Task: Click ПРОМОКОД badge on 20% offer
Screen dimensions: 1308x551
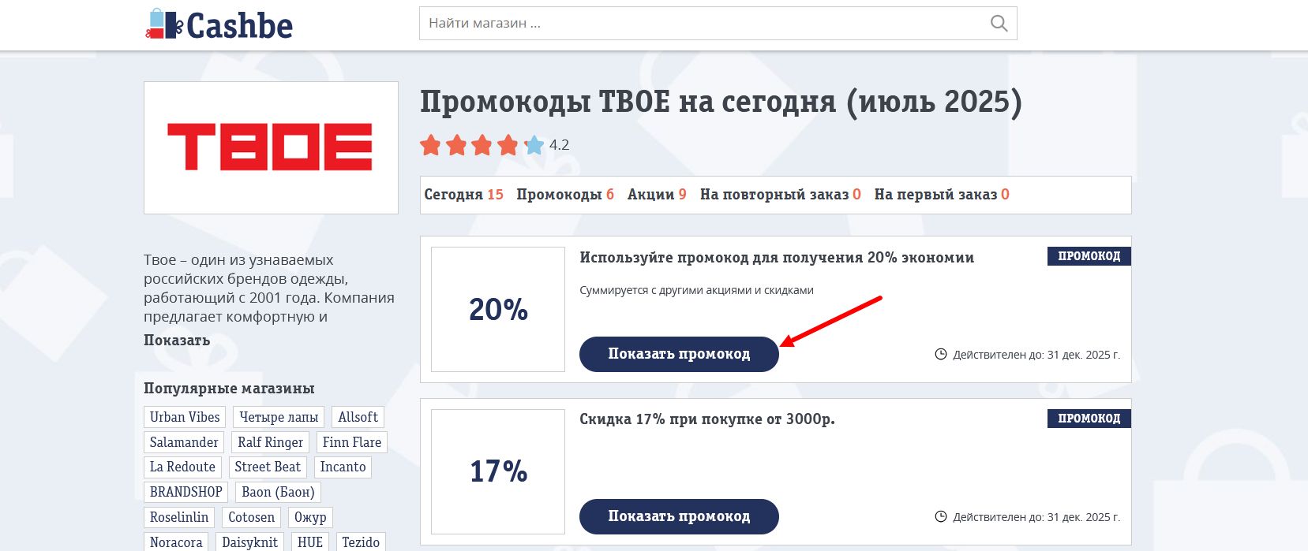Action: [1089, 256]
